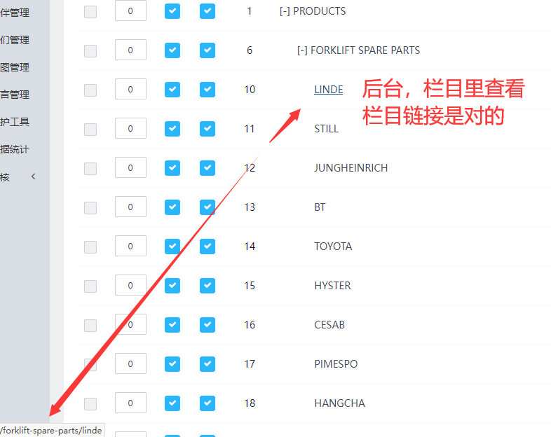Collapse the PRODUCTS category tree
Image resolution: width=551 pixels, height=437 pixels.
point(285,11)
